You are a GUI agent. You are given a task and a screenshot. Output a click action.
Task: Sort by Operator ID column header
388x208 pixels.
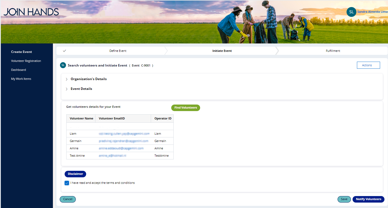click(x=163, y=118)
